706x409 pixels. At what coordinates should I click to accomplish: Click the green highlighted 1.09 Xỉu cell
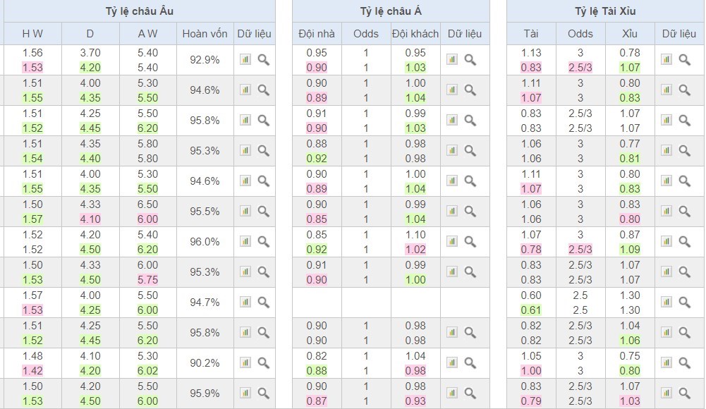(x=630, y=250)
